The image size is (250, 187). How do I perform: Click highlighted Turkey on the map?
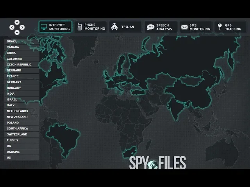point(138,92)
